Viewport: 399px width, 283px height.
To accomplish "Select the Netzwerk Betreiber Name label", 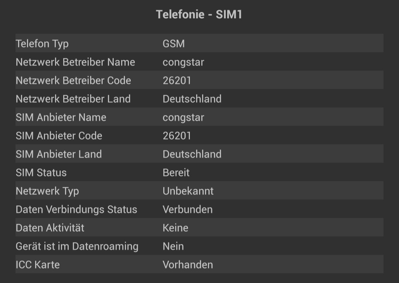I will (75, 62).
